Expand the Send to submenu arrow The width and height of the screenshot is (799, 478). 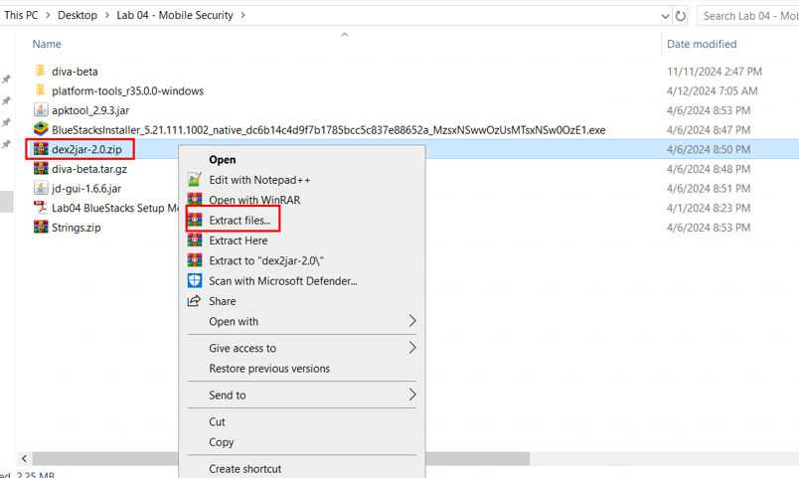[x=412, y=395]
